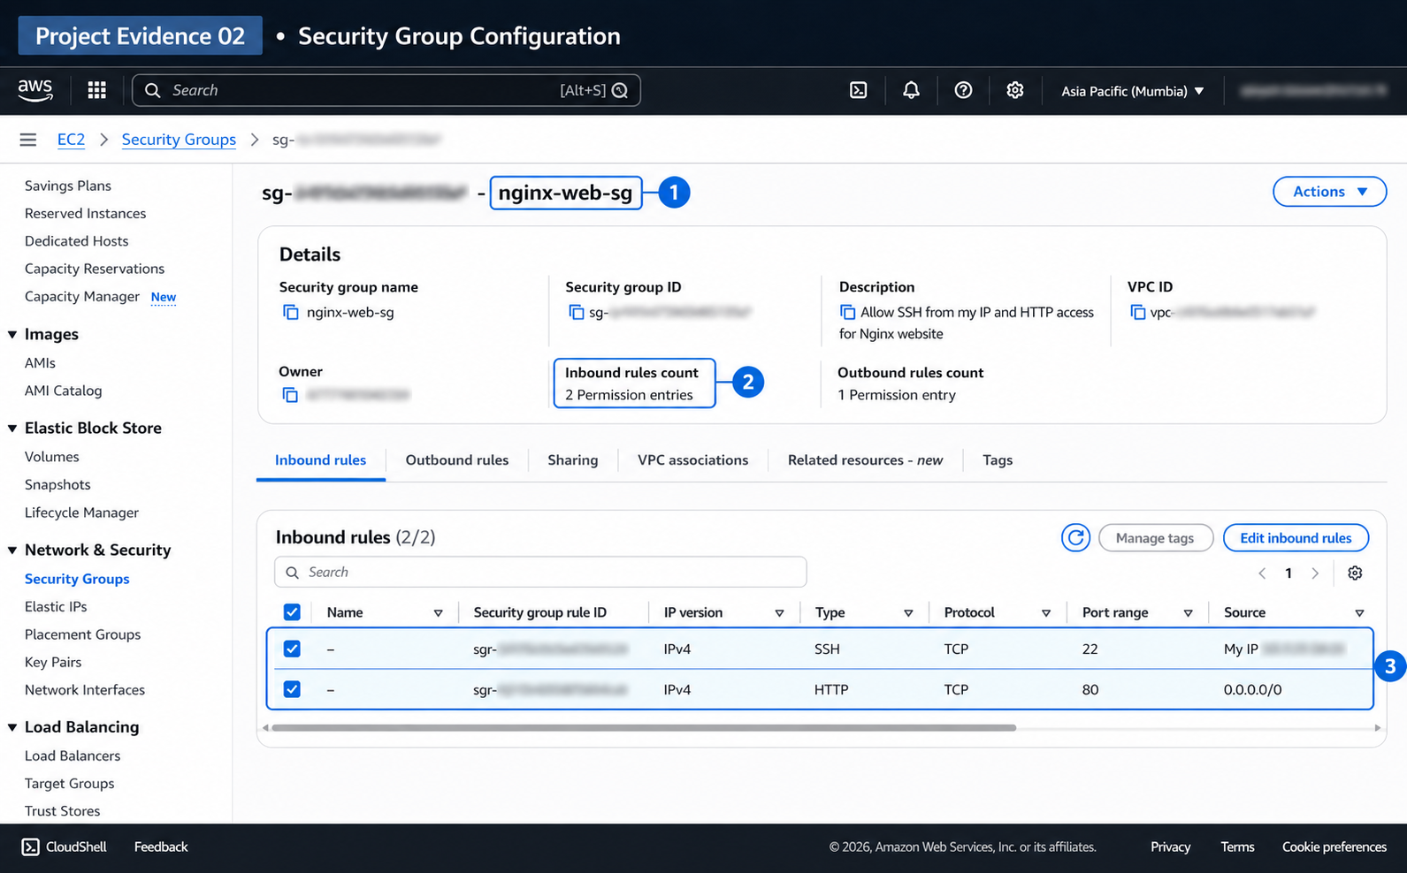1407x873 pixels.
Task: Open the Sharing tab
Action: 573,460
